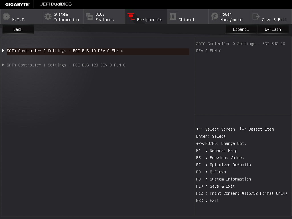Click the Power Management lightning icon
Viewport: 292px width, 219px height.
click(214, 17)
